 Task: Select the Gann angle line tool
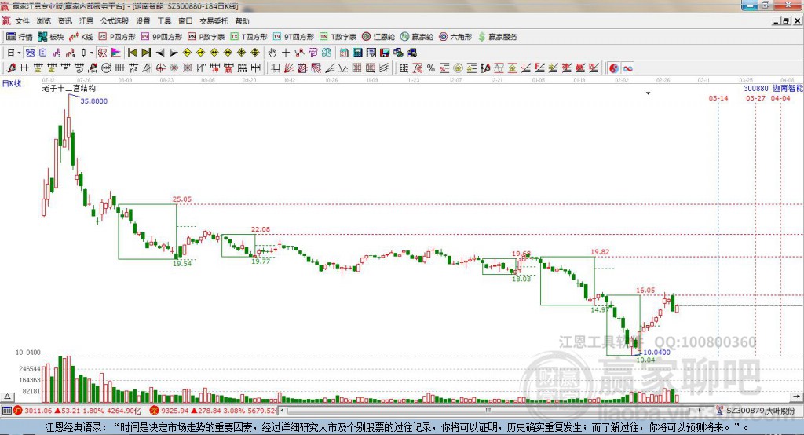(330, 68)
